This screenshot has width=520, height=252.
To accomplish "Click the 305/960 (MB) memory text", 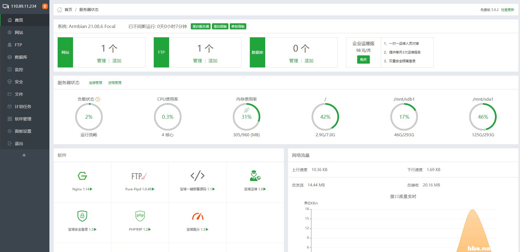I will point(247,135).
